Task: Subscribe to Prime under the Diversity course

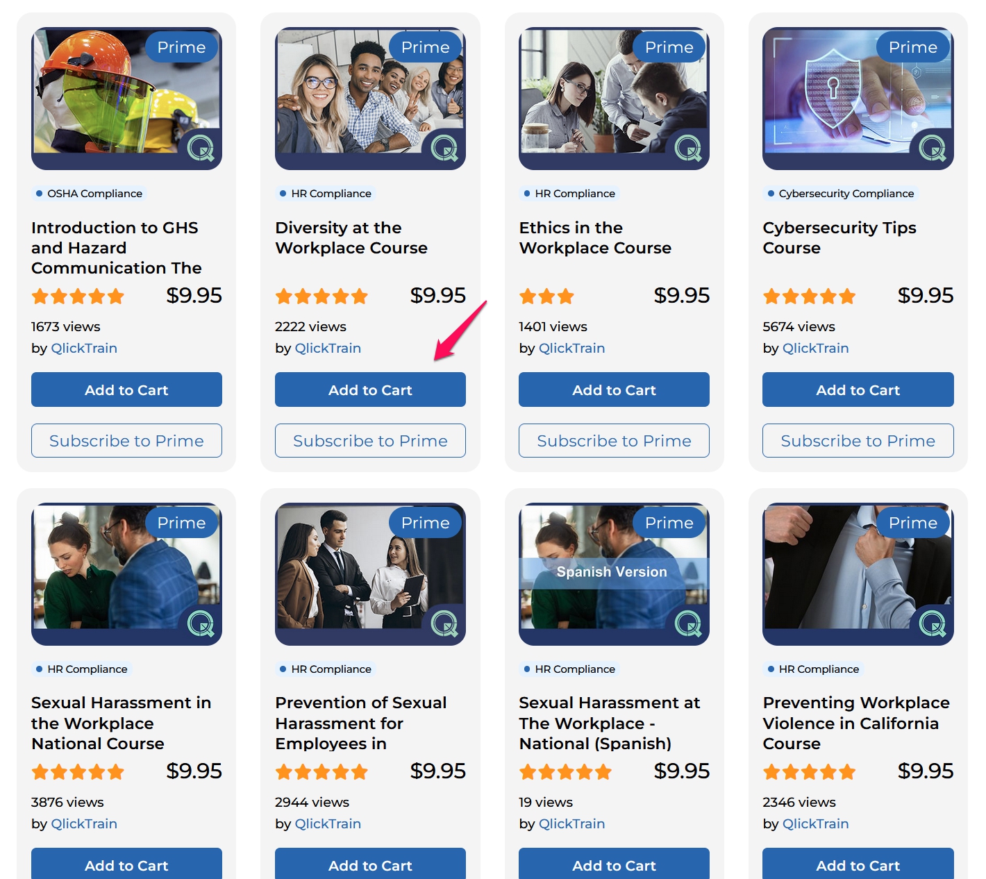Action: click(x=370, y=441)
